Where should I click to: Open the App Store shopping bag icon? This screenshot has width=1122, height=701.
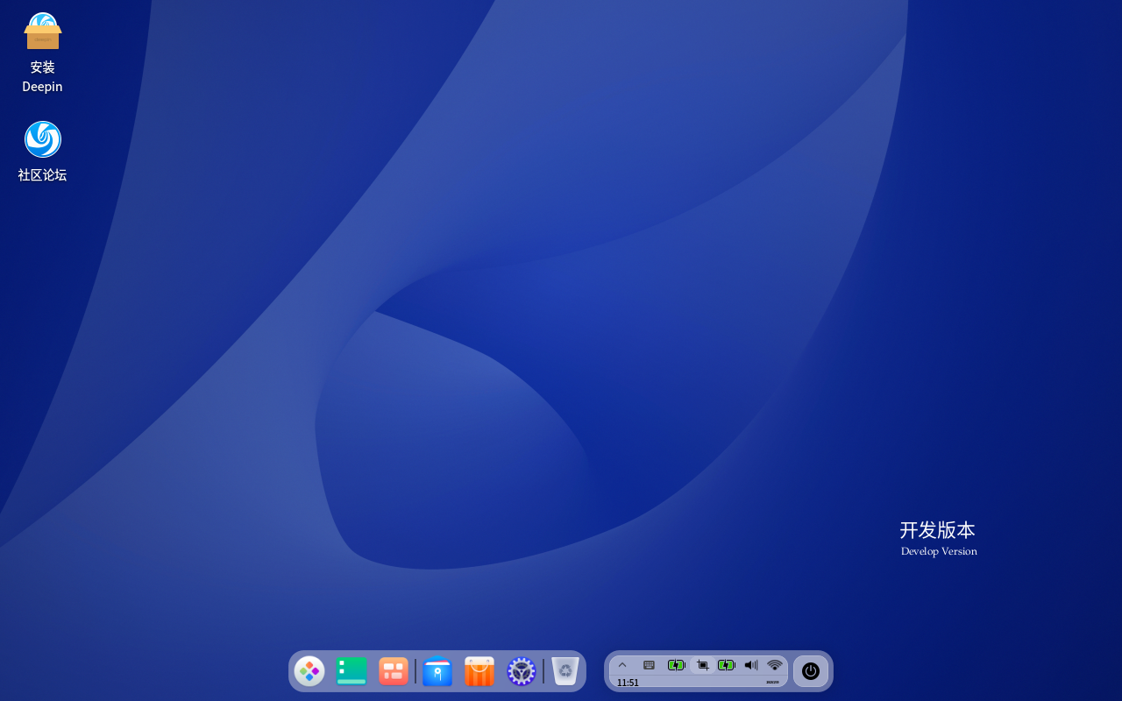(x=479, y=671)
